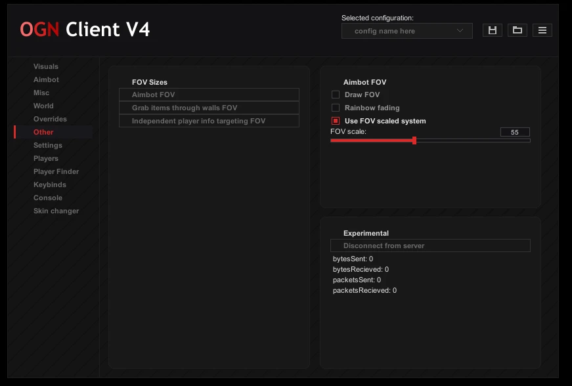Click the save configuration floppy icon
This screenshot has height=386, width=572.
click(493, 30)
